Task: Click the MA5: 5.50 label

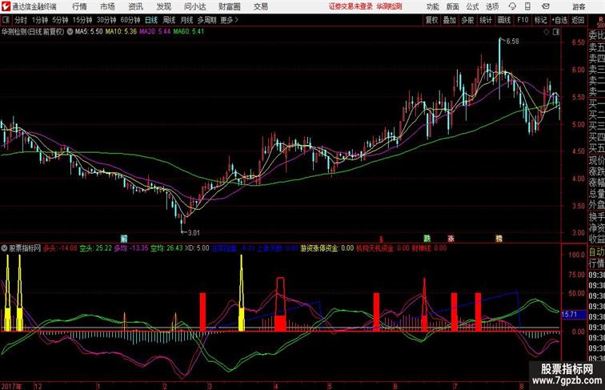Action: pos(89,32)
